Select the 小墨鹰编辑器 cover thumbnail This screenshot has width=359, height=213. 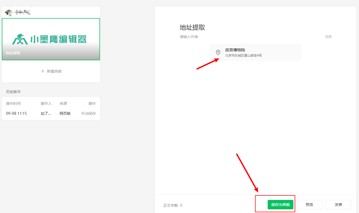coord(51,39)
